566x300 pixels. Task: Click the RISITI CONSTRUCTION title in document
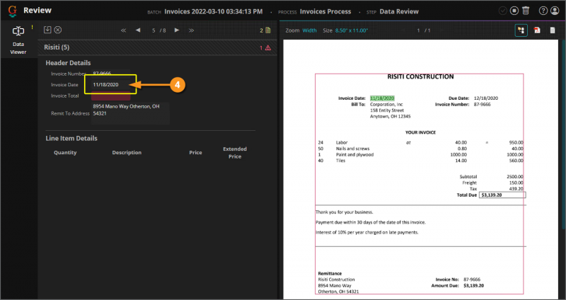(420, 76)
